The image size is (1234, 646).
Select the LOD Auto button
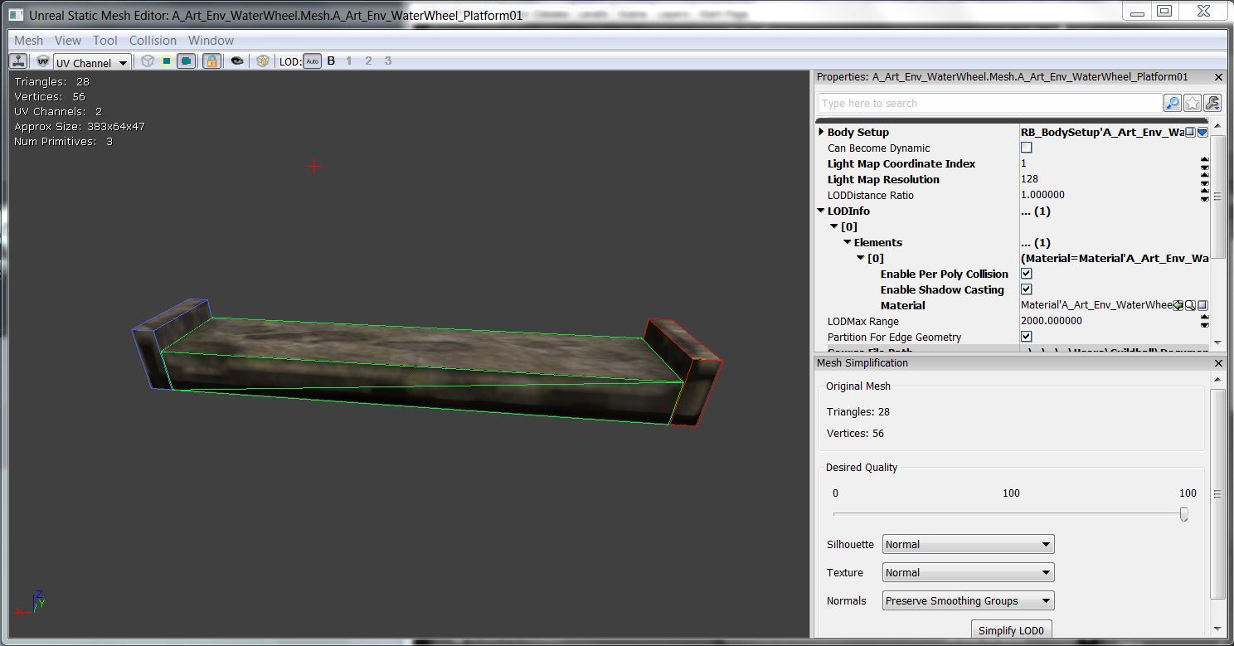pyautogui.click(x=312, y=61)
